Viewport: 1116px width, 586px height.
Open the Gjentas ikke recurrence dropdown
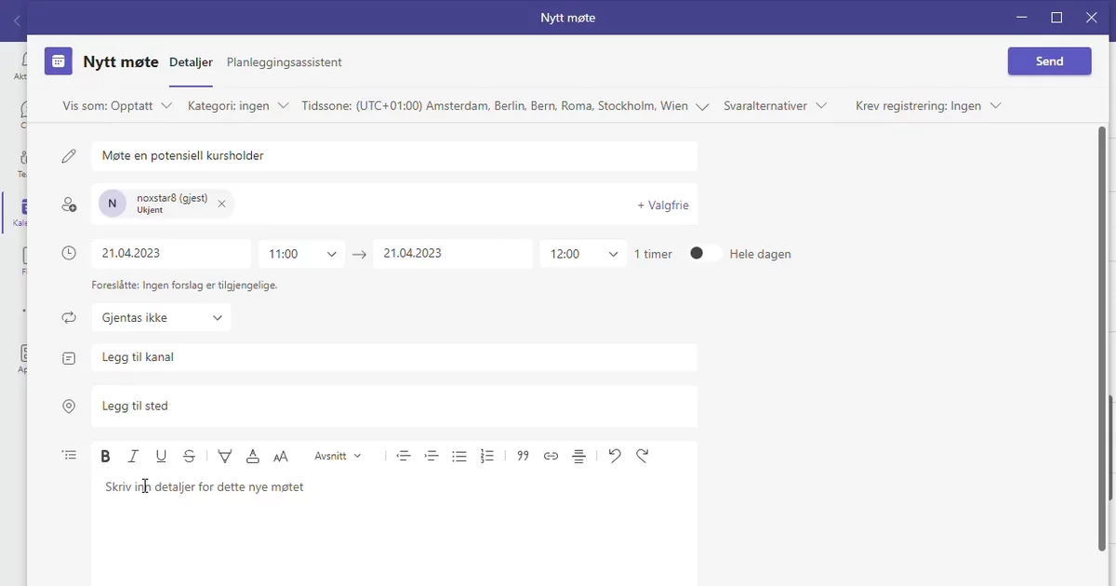pos(161,317)
